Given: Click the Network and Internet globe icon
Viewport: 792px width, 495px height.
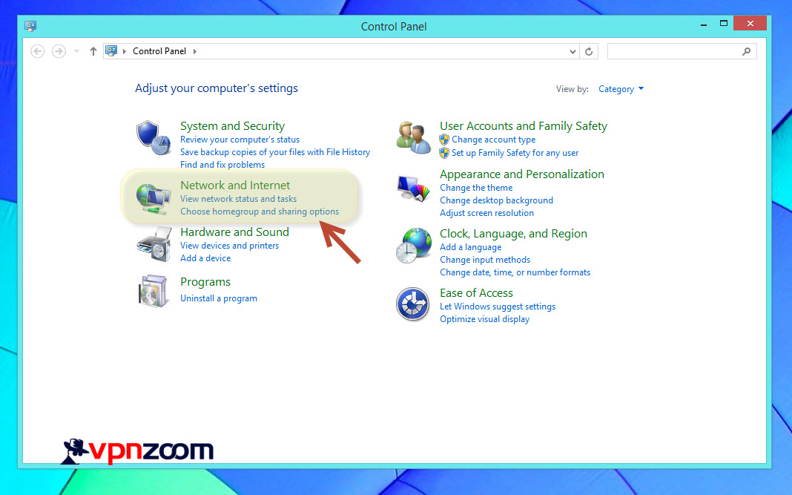Looking at the screenshot, I should tap(154, 199).
